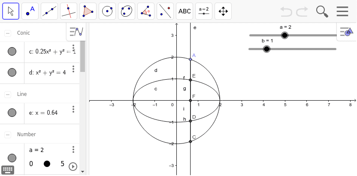Click point C on the circle
Viewport: 357px width, 176px height.
click(x=191, y=141)
